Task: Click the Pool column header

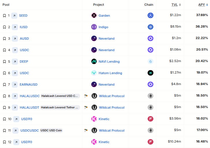Action: coord(6,5)
